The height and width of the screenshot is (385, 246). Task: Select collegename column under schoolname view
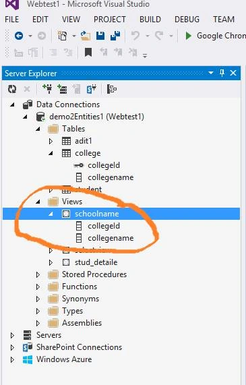(x=111, y=238)
